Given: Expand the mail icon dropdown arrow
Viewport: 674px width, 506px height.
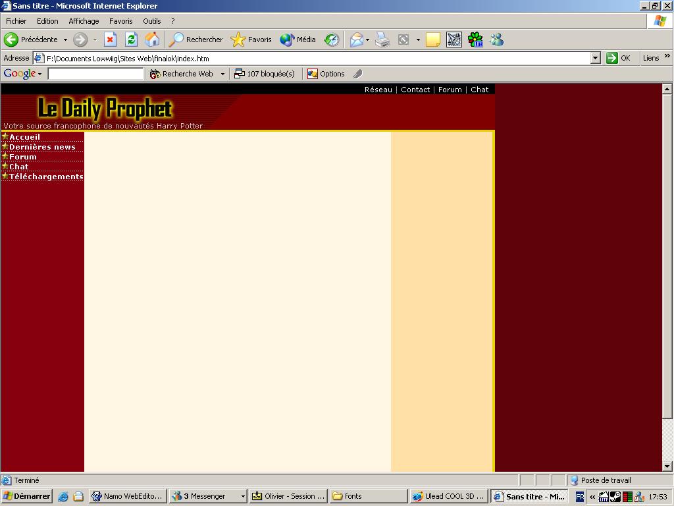Looking at the screenshot, I should [367, 40].
